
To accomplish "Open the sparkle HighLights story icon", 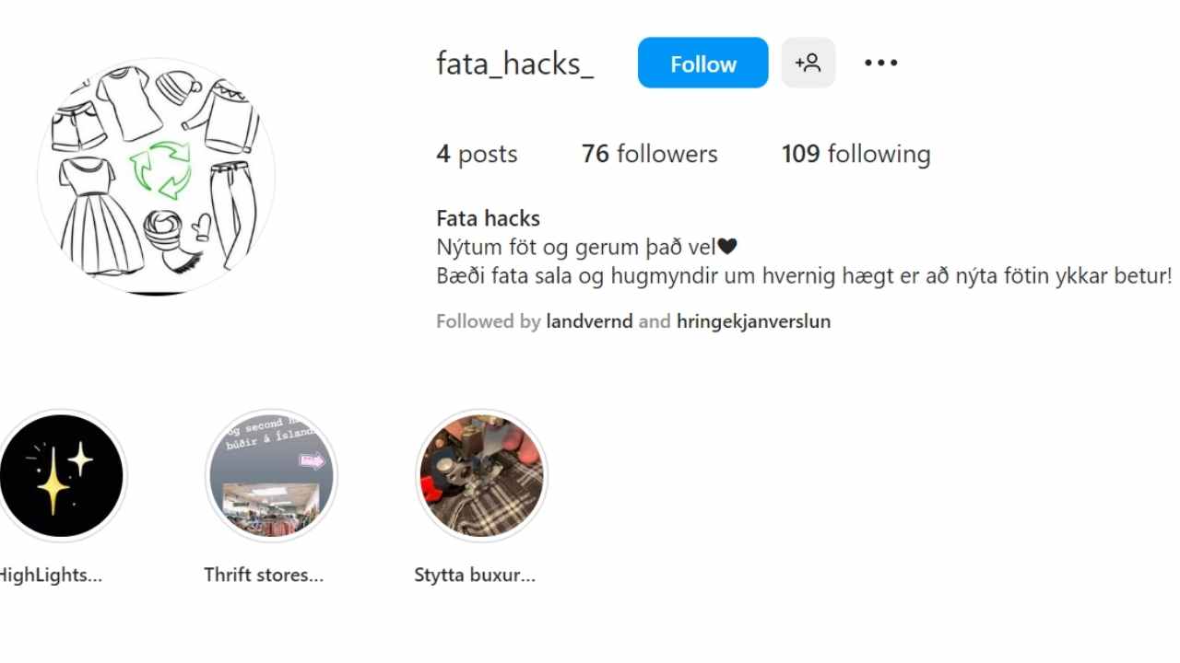I will [61, 476].
